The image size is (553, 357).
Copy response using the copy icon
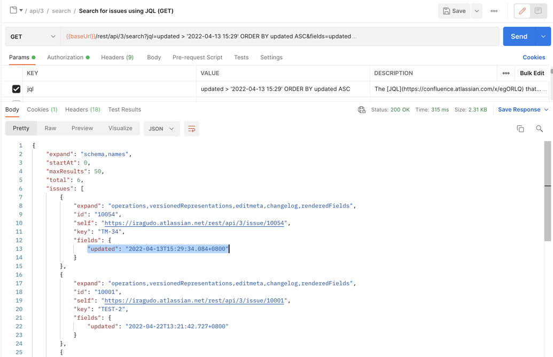(520, 129)
